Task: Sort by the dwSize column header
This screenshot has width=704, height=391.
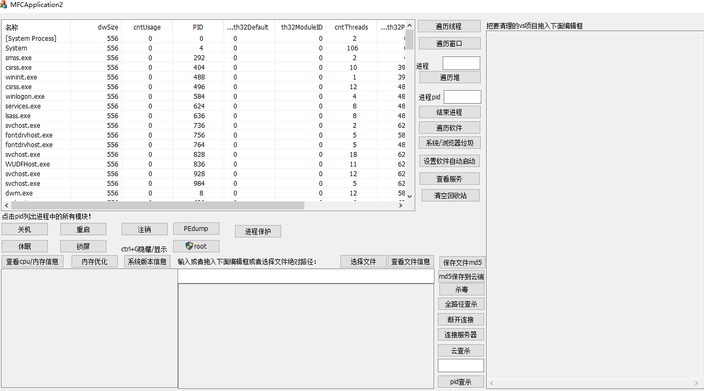Action: click(96, 27)
